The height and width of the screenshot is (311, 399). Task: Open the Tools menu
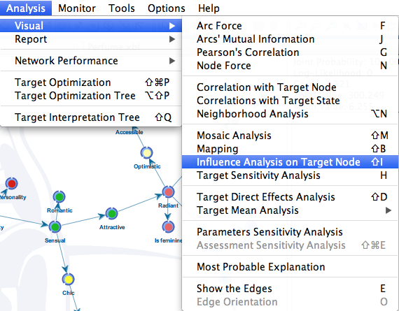coord(122,8)
